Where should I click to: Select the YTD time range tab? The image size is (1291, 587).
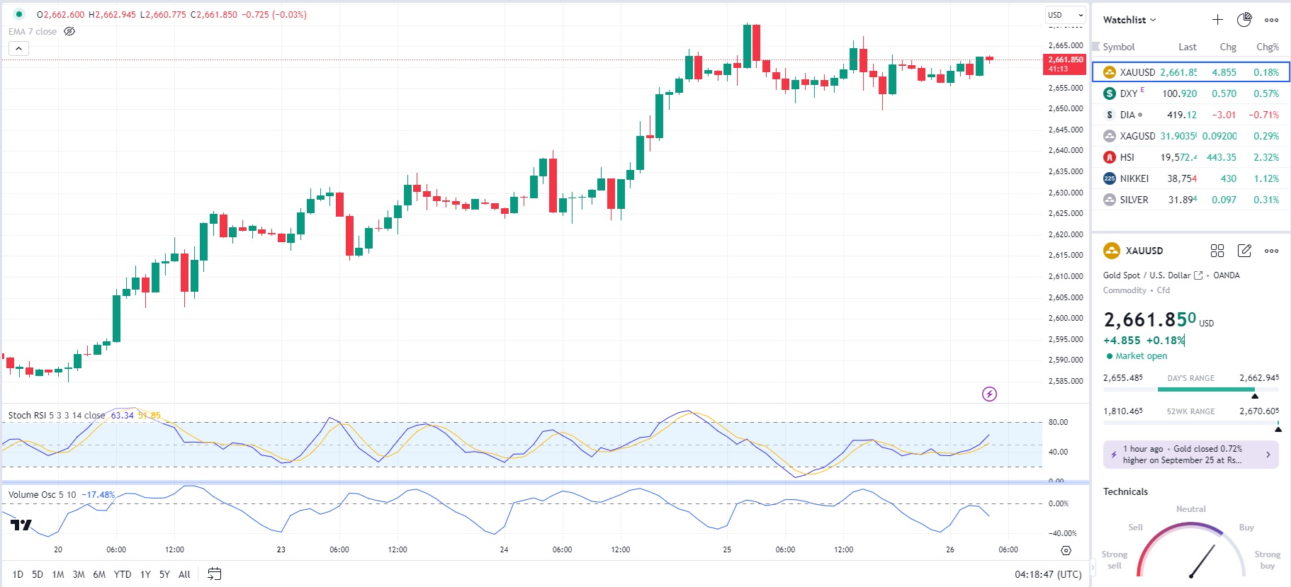pos(123,574)
